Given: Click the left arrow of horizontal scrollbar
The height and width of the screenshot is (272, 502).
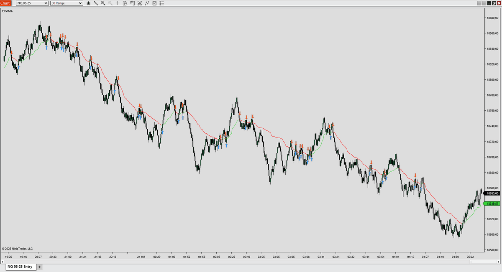Looking at the screenshot, I should coord(3,262).
